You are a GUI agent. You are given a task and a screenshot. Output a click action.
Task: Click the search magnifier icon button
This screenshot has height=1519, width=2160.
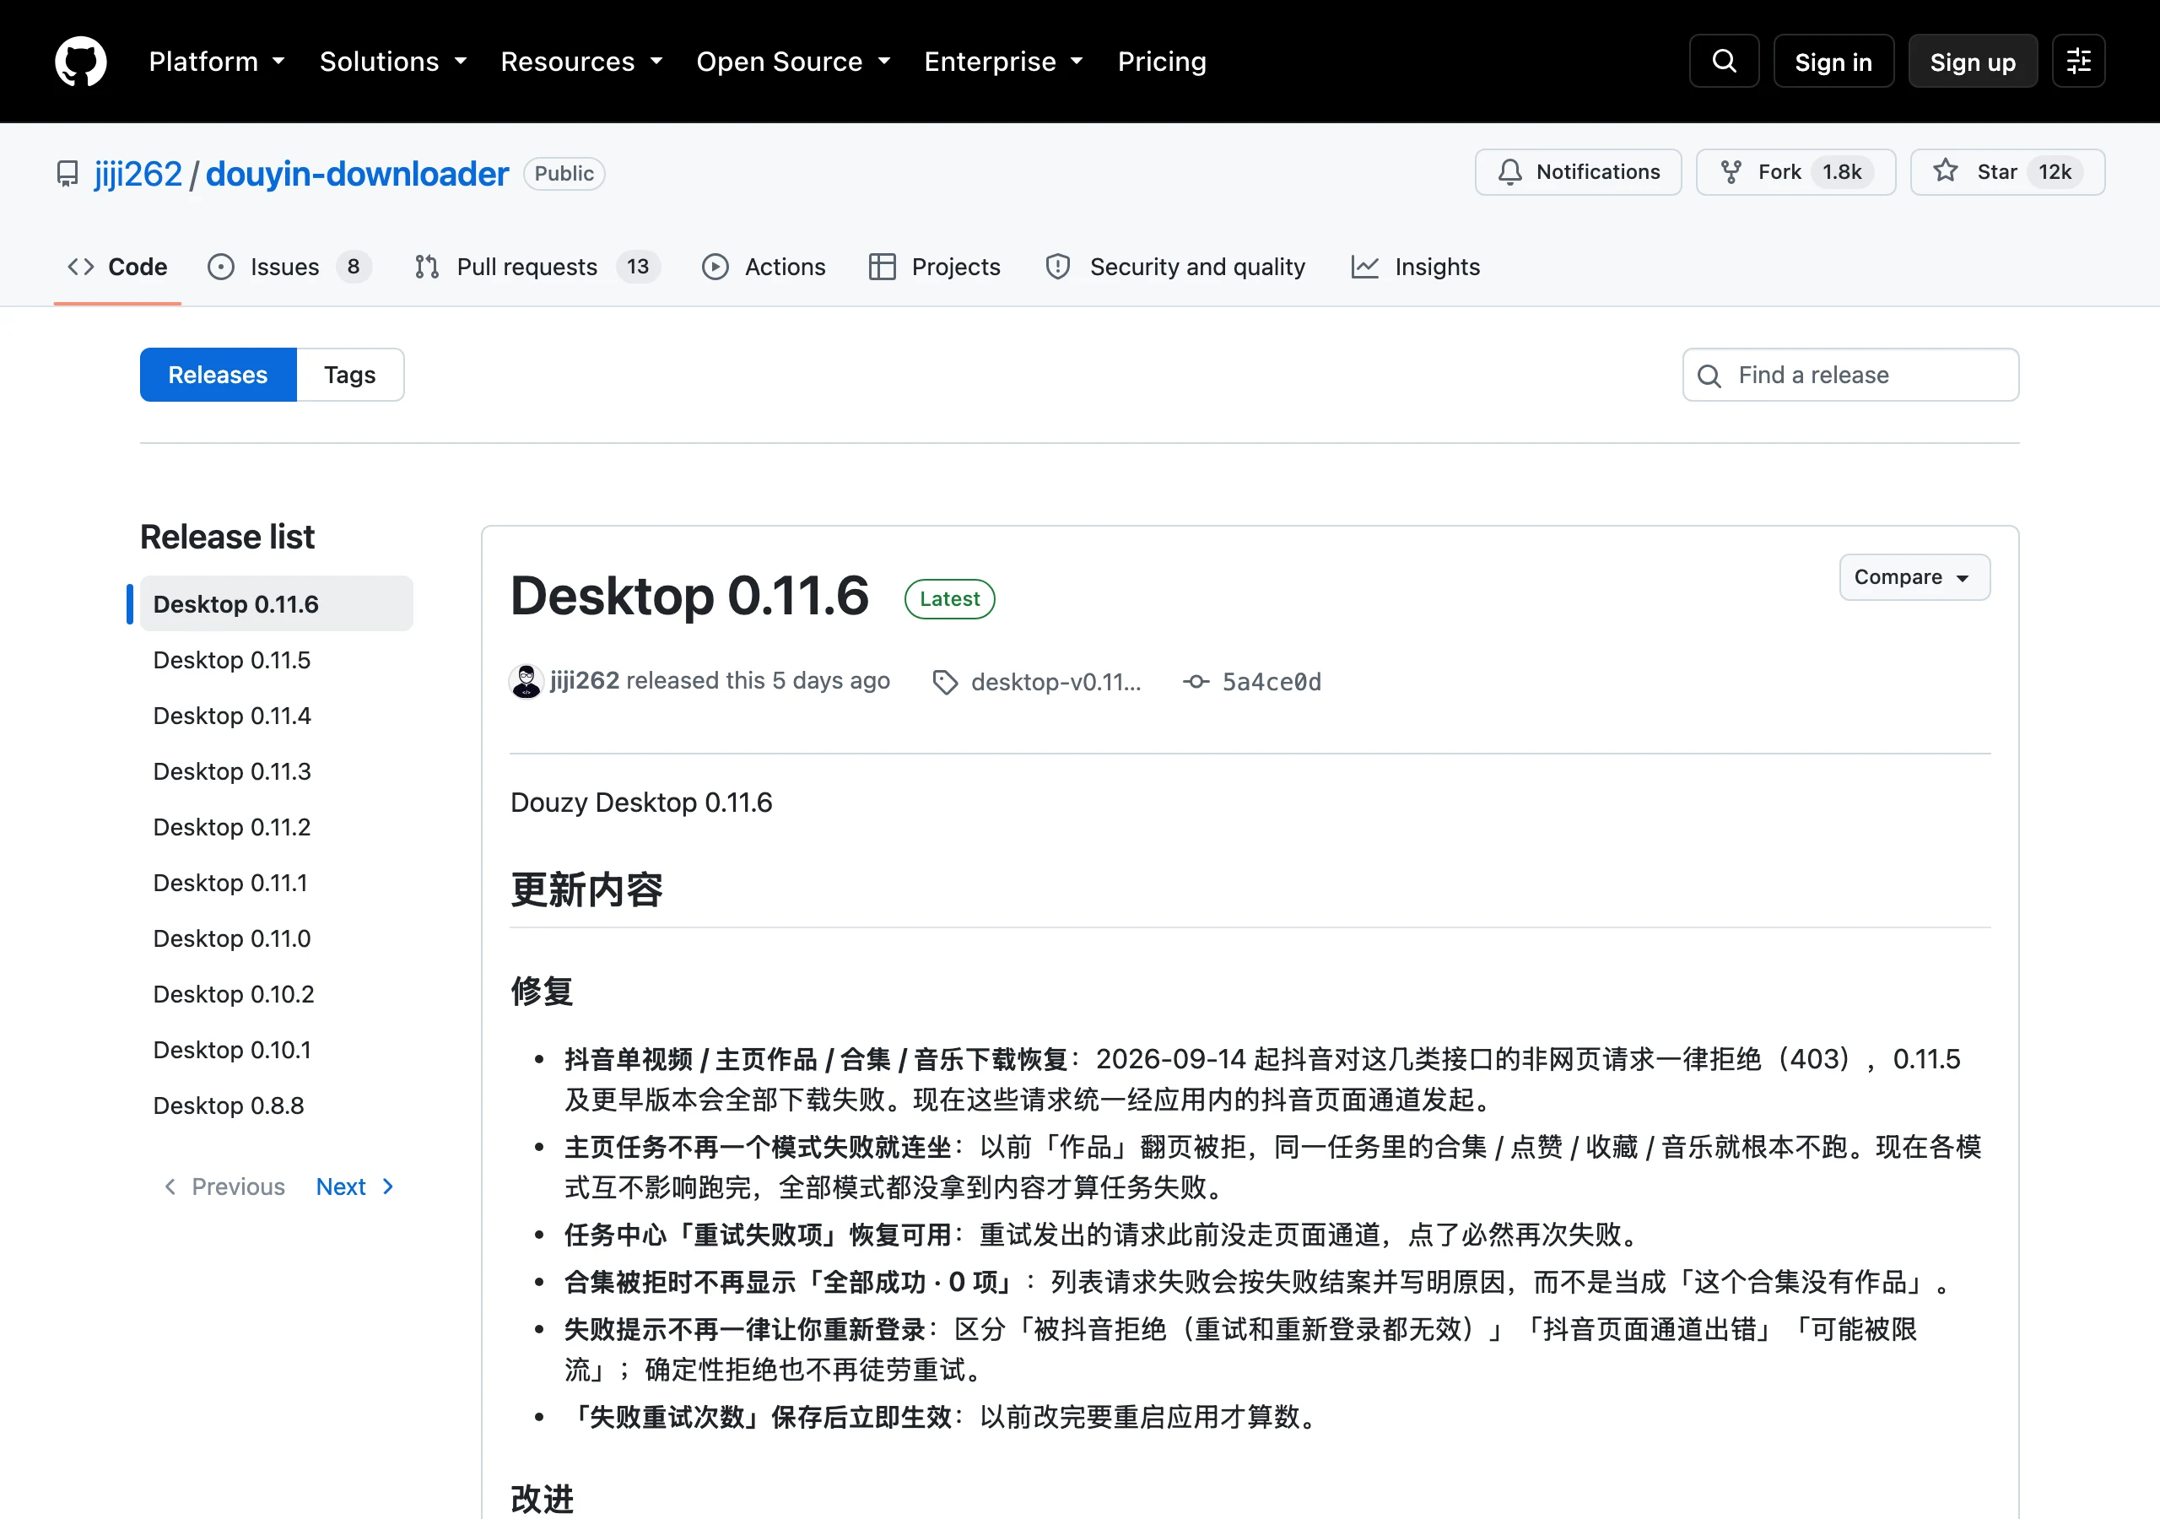coord(1724,61)
